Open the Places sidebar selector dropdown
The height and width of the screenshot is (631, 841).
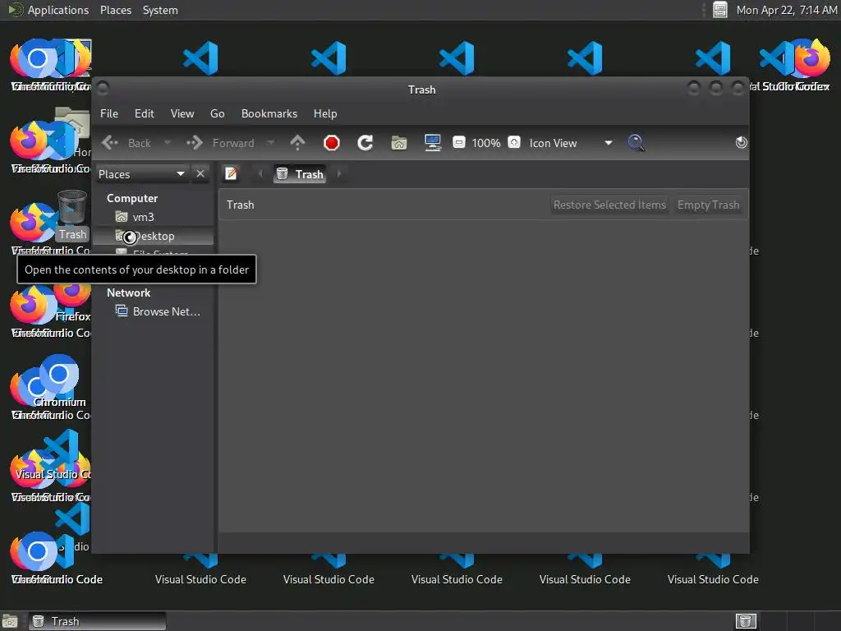click(141, 174)
